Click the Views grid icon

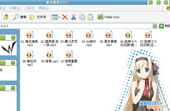pyautogui.click(x=55, y=17)
